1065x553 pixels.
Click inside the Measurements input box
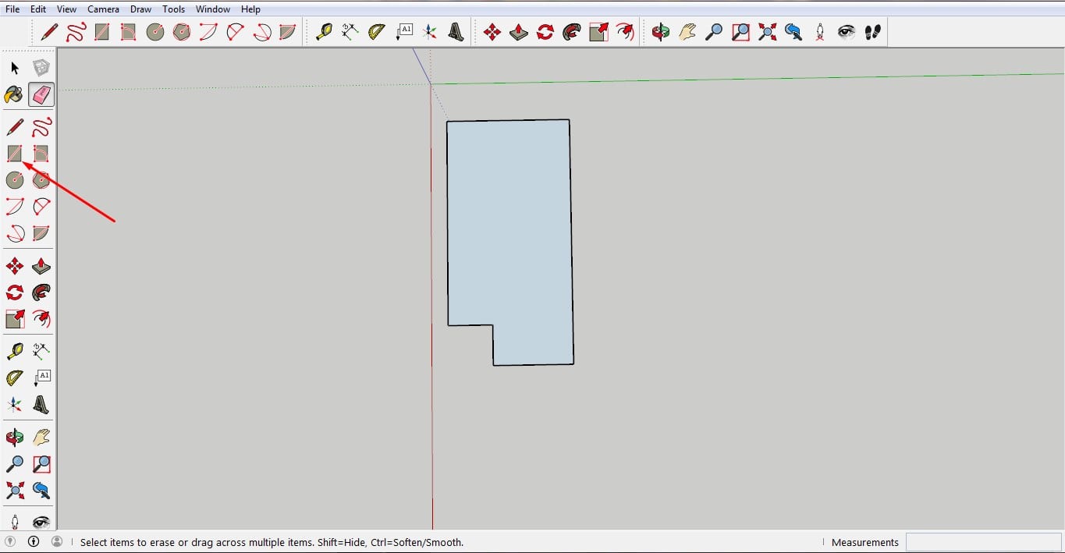pyautogui.click(x=983, y=542)
